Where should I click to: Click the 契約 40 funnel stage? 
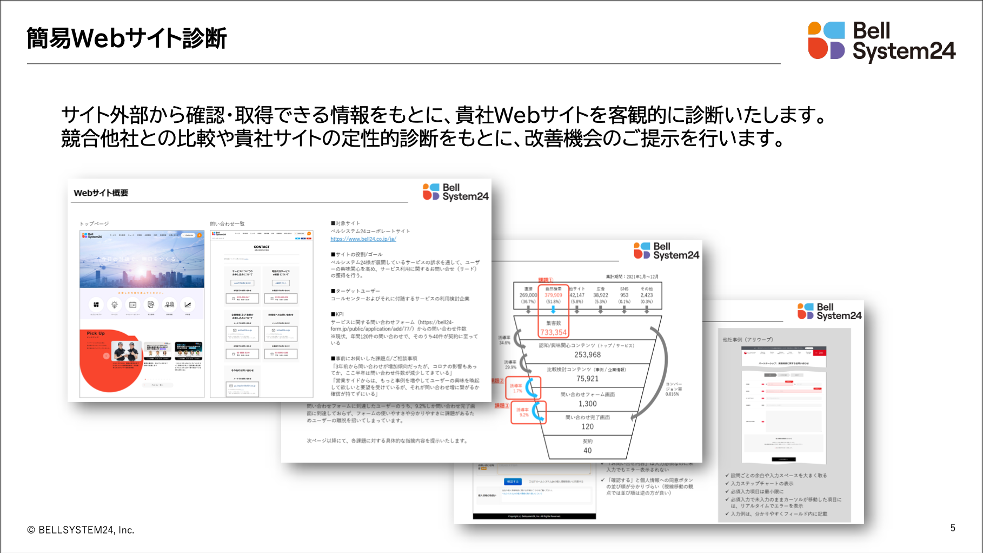pos(588,446)
